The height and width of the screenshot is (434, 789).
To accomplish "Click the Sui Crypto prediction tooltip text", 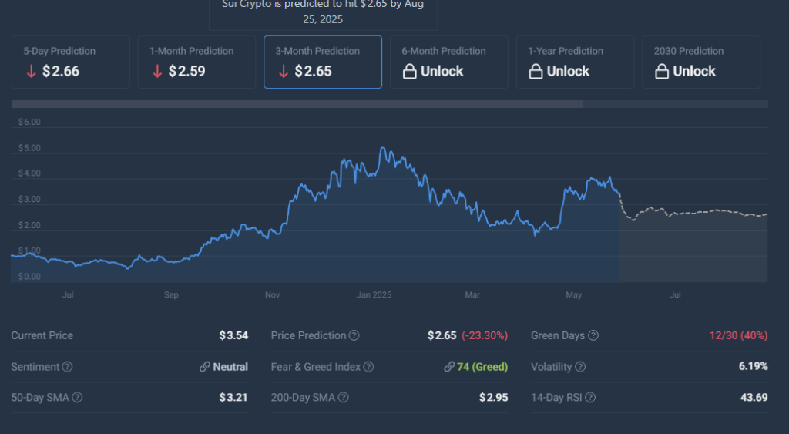I will click(323, 12).
